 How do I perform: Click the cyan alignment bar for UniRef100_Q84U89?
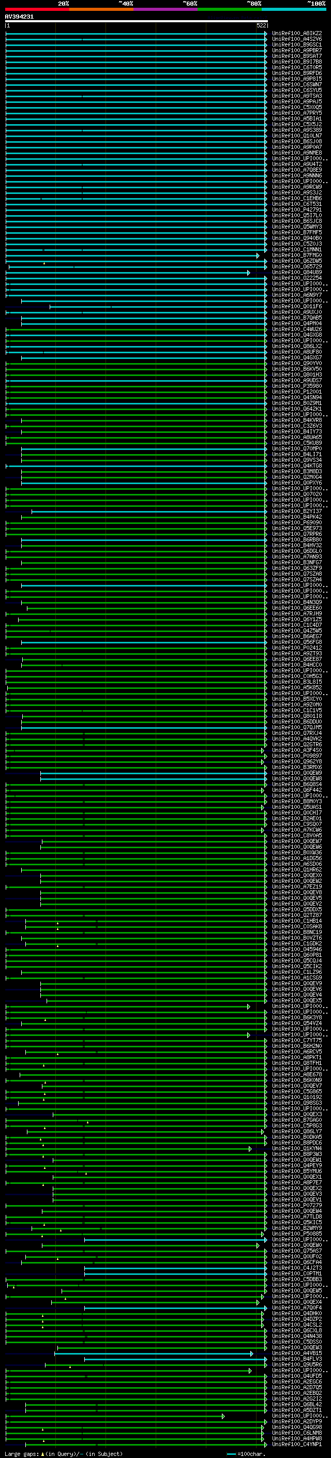tap(127, 273)
